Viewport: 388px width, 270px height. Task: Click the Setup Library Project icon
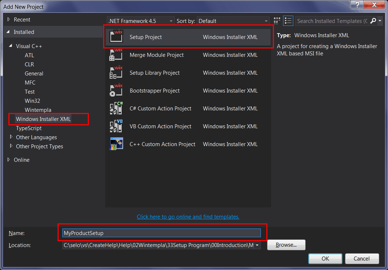coord(116,73)
